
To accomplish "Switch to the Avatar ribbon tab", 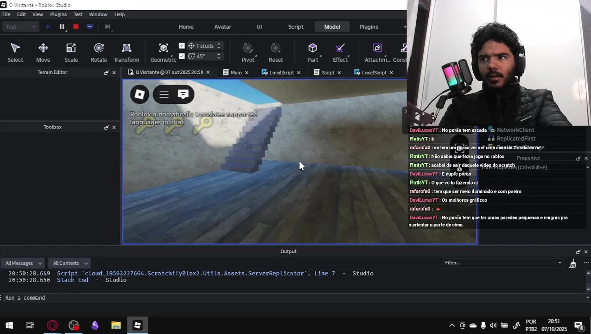I will 222,26.
